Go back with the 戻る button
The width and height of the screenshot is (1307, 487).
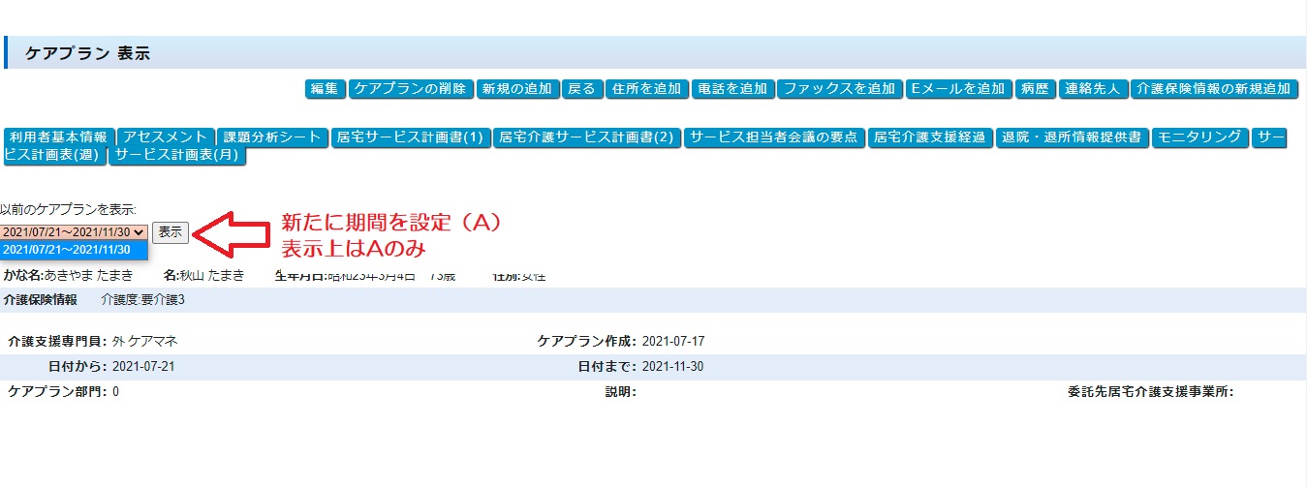[581, 89]
